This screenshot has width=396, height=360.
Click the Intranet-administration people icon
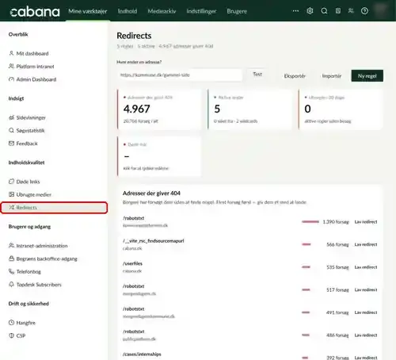point(11,246)
